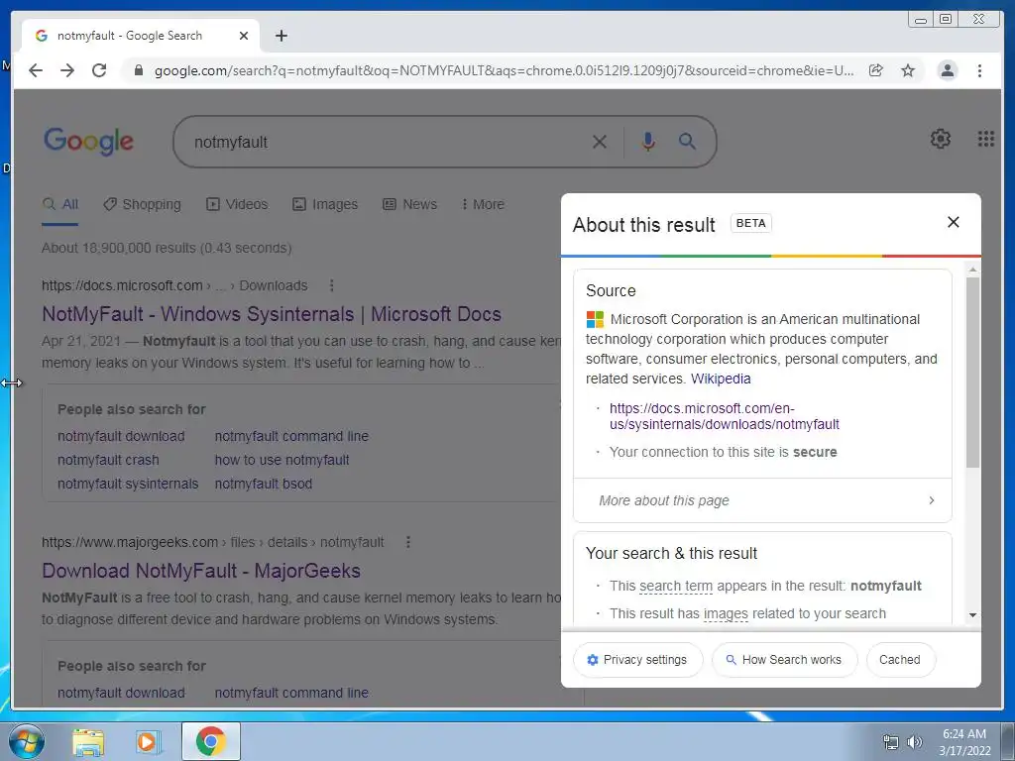The width and height of the screenshot is (1015, 761).
Task: Click the Google logo
Action: (x=88, y=141)
